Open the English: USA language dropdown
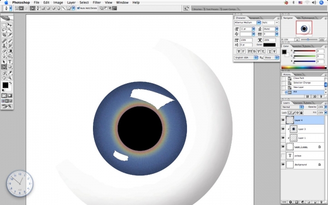Screen dimensions: 328x205 tap(246, 57)
